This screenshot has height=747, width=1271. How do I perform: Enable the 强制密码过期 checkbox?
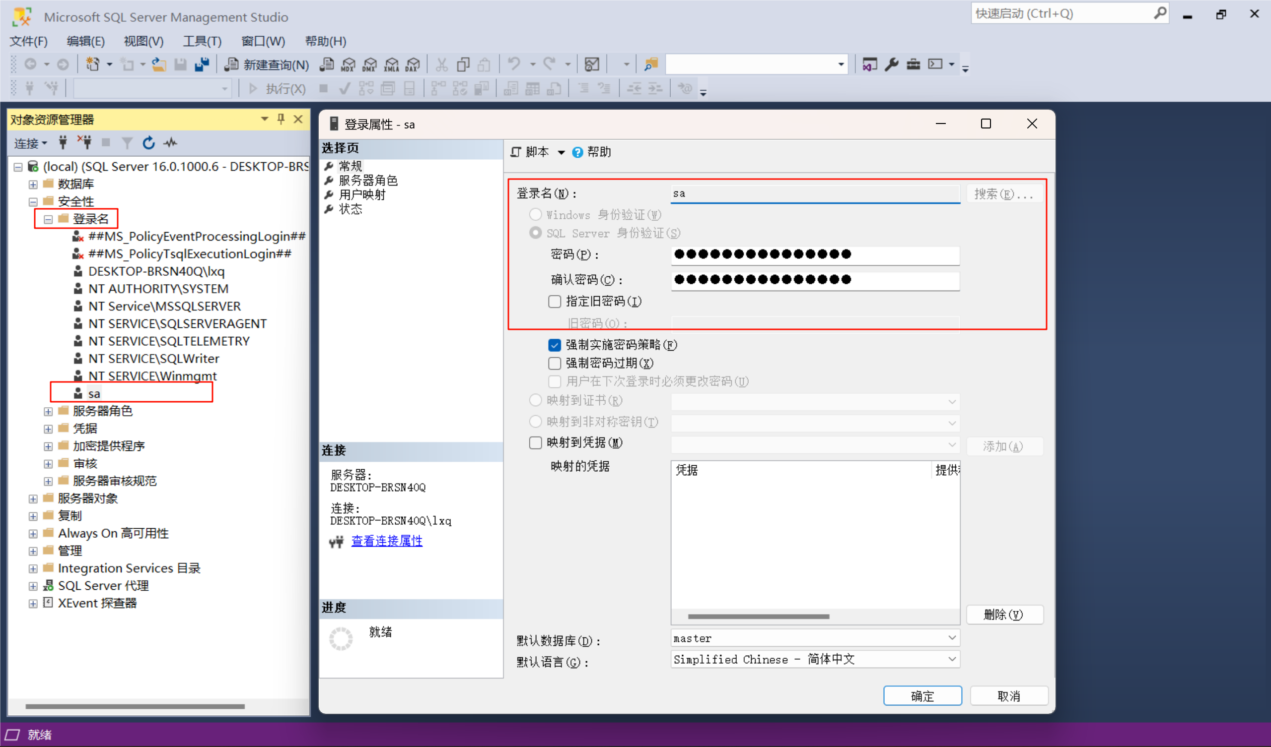554,364
